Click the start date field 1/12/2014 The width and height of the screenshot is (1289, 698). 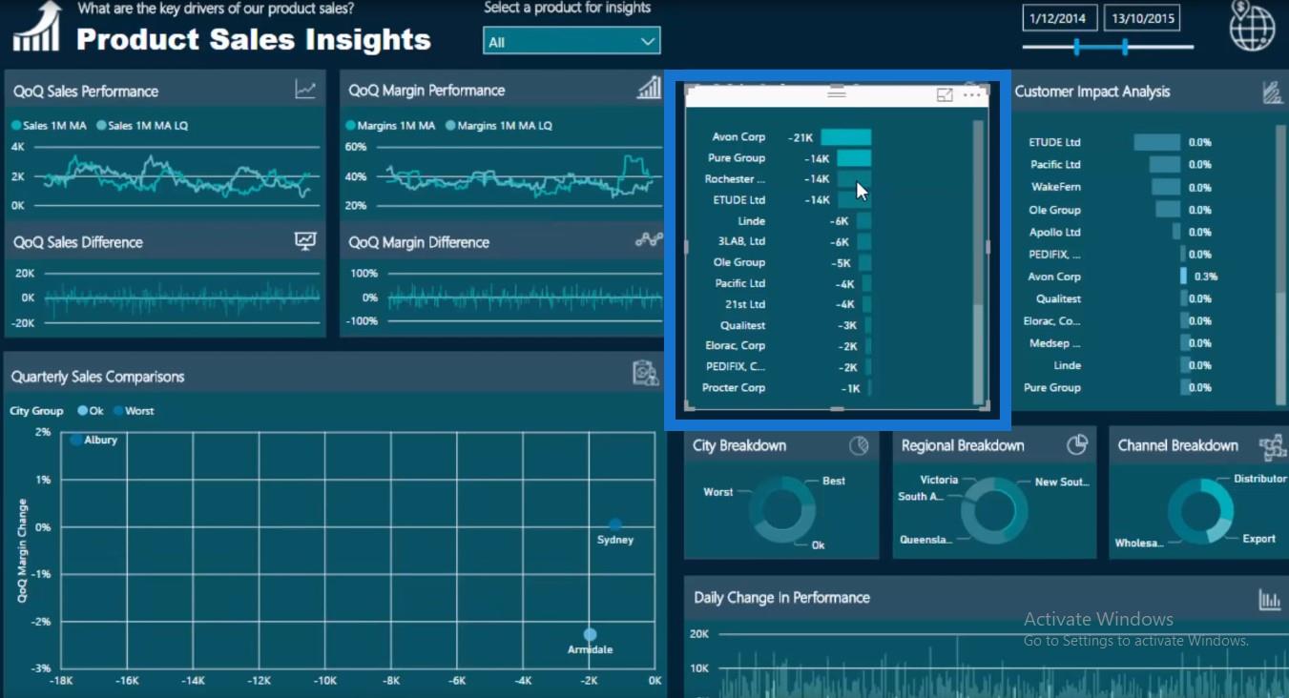pos(1060,18)
